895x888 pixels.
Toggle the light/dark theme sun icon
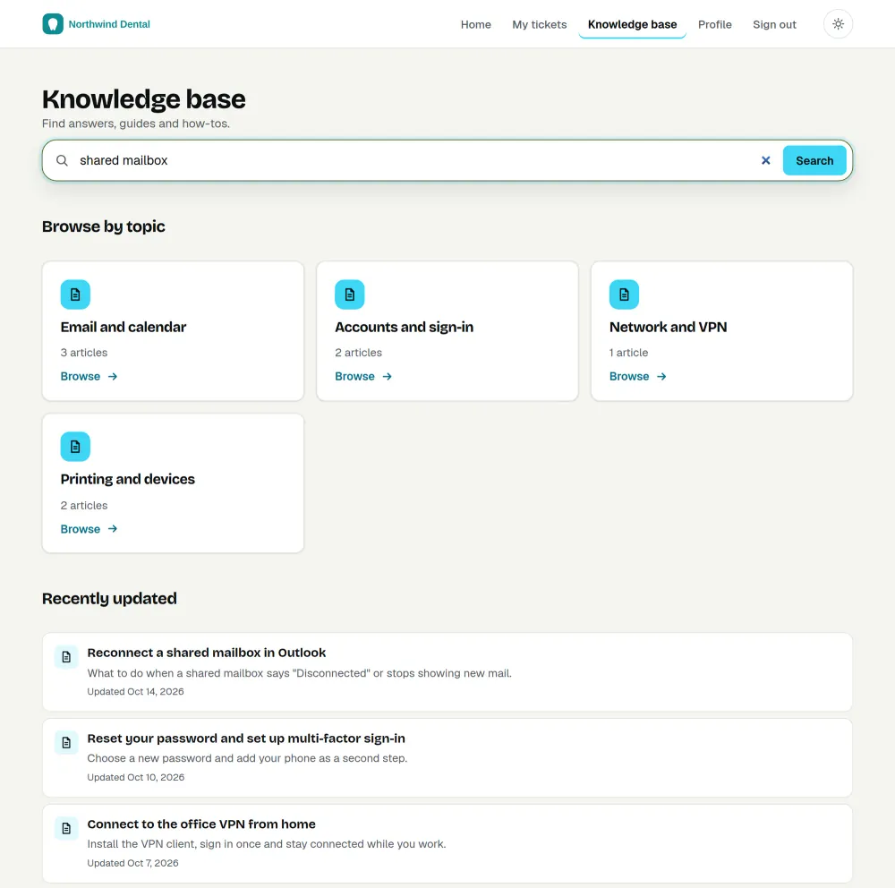[838, 24]
